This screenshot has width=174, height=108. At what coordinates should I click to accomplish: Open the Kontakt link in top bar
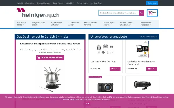(20, 3)
